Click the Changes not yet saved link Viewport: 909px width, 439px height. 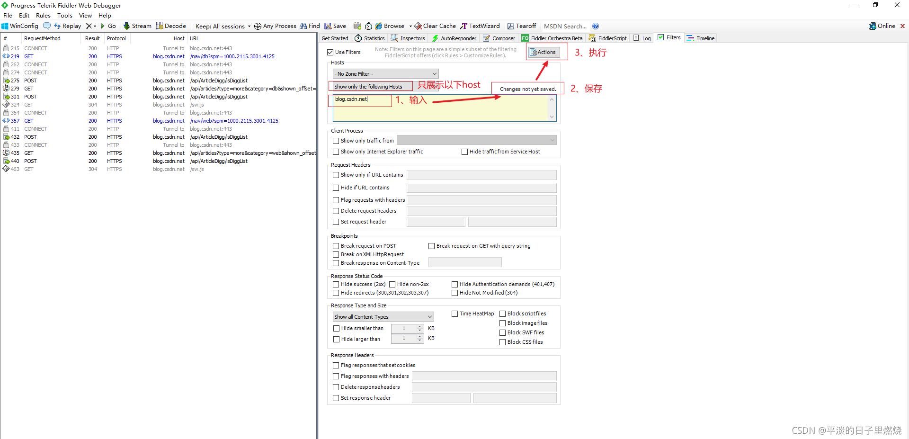coord(528,89)
